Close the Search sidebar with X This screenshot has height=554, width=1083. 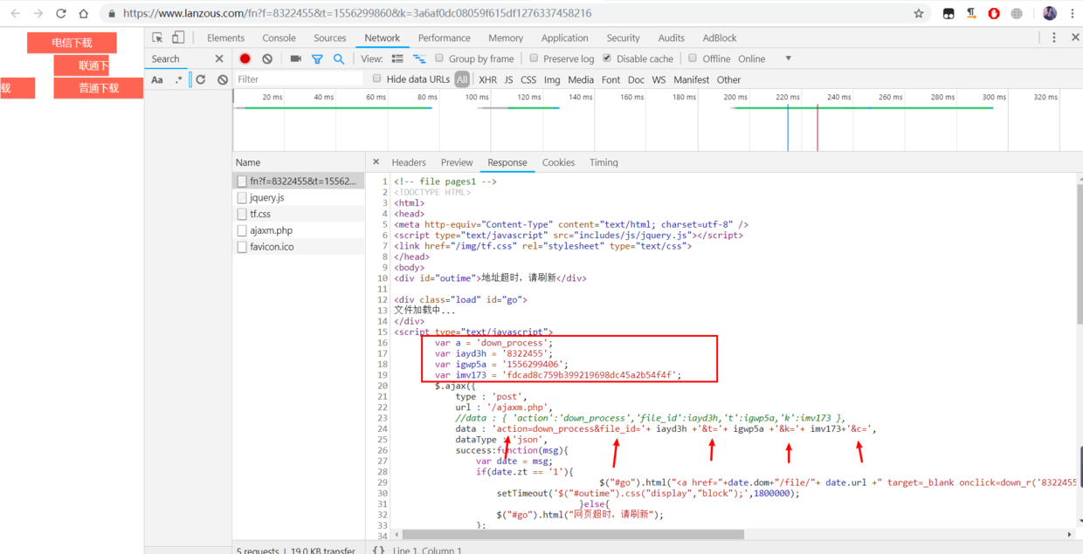click(219, 58)
